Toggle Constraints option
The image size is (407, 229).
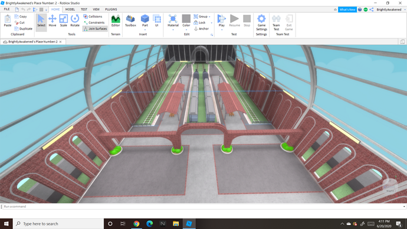[94, 22]
